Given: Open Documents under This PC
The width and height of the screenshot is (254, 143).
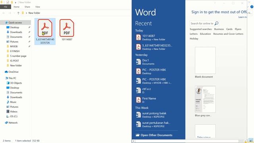Looking at the screenshot, I should coord(16,93).
